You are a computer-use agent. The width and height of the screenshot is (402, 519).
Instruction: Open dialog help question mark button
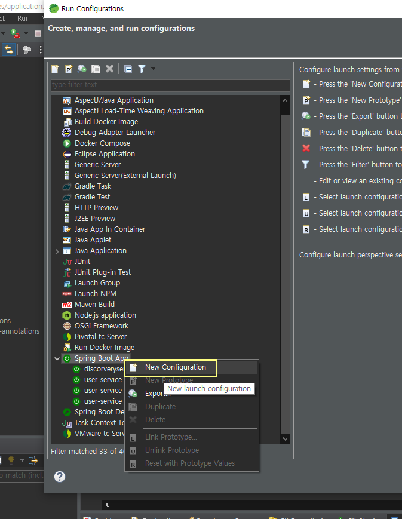pos(60,477)
